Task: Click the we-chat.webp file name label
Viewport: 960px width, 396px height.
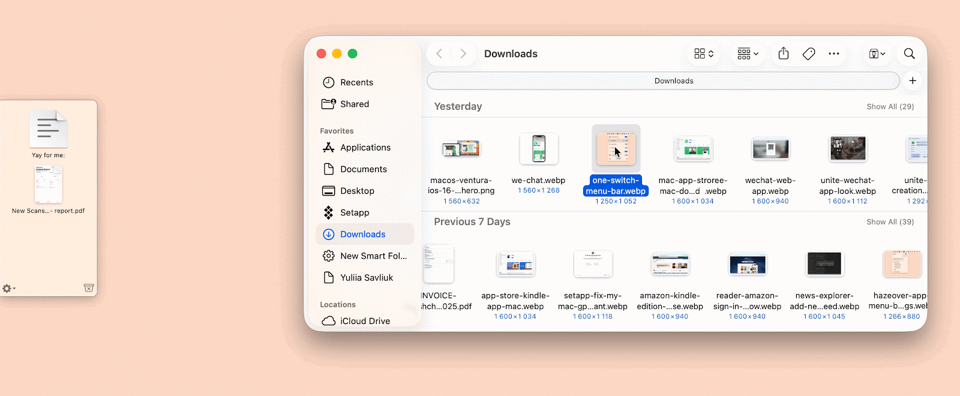Action: pos(538,180)
